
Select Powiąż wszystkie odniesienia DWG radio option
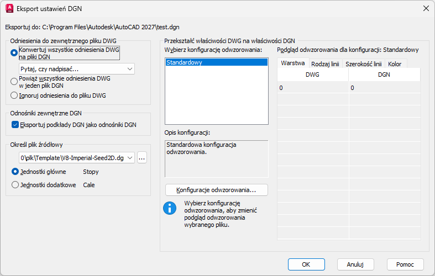coord(14,81)
